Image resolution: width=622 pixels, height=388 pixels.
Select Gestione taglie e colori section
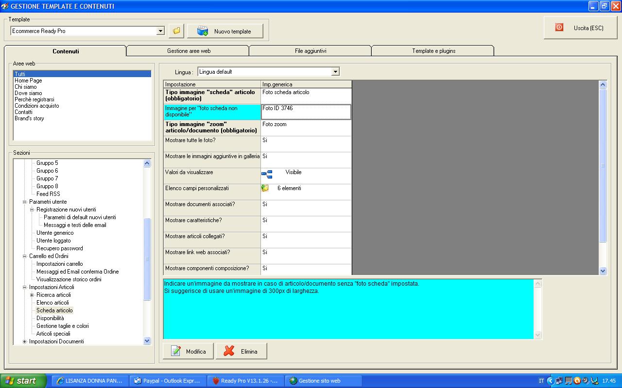[x=63, y=326]
